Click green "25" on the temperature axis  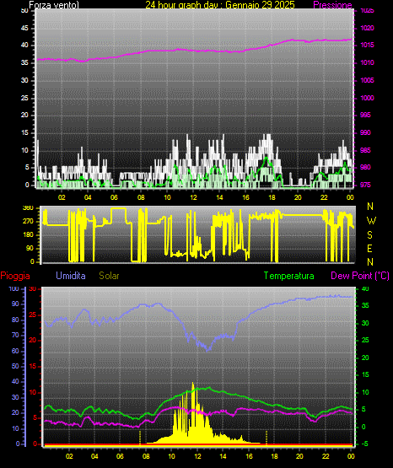pyautogui.click(x=365, y=341)
